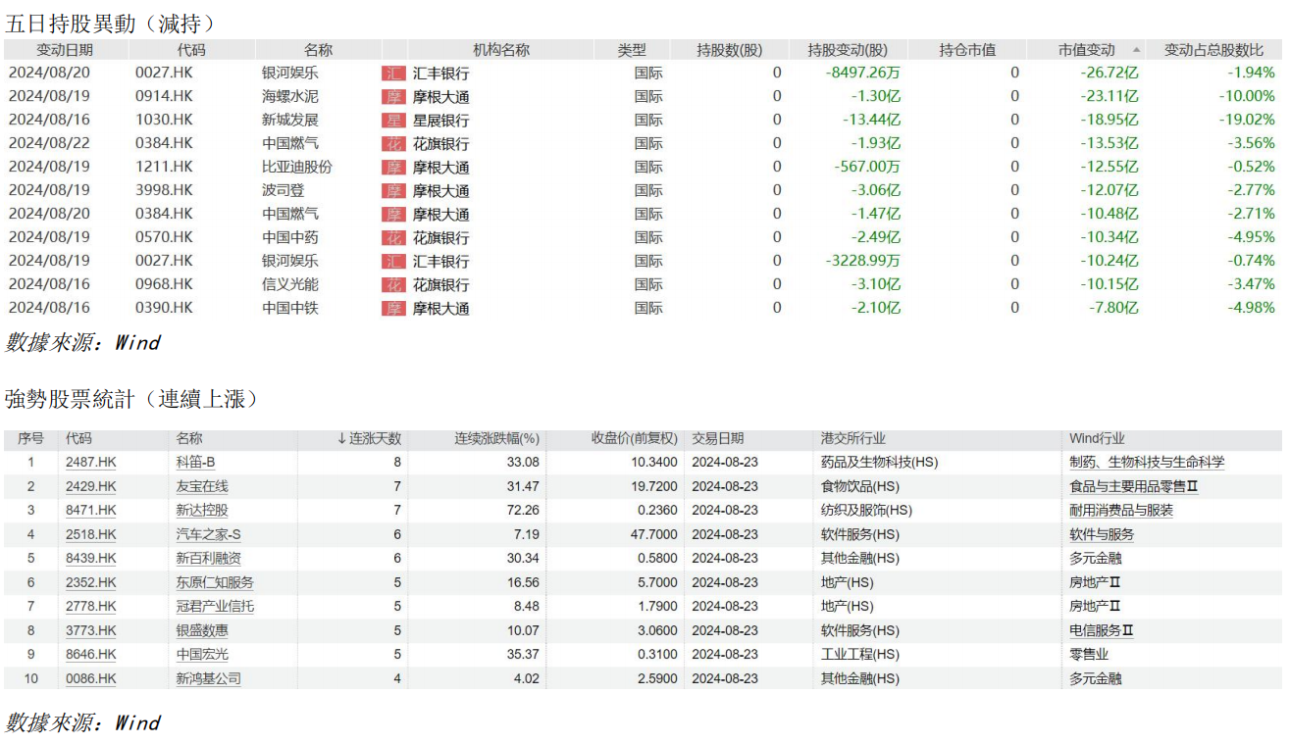Click the 星展银行 icon in the 新城发展 row
The height and width of the screenshot is (744, 1290).
tap(393, 121)
